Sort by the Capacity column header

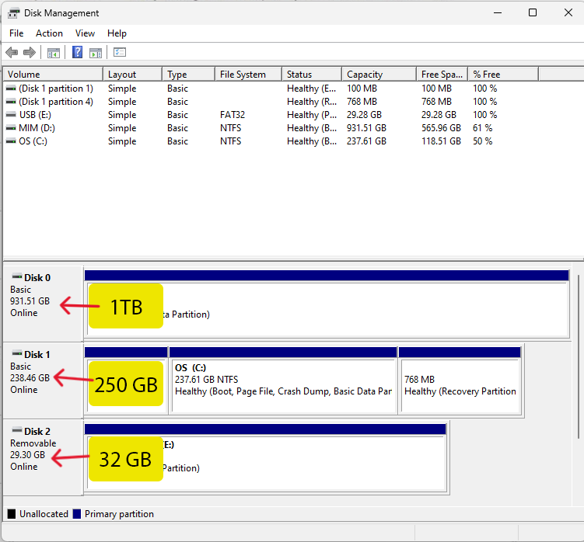coord(379,75)
